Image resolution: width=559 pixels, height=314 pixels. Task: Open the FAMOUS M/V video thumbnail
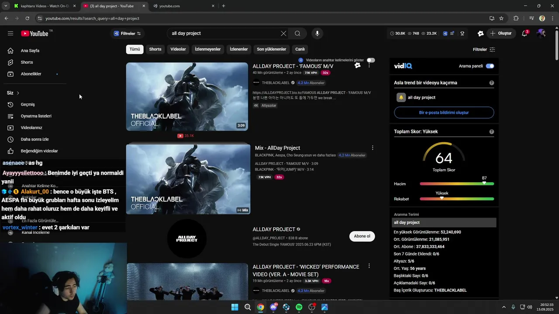click(x=187, y=96)
